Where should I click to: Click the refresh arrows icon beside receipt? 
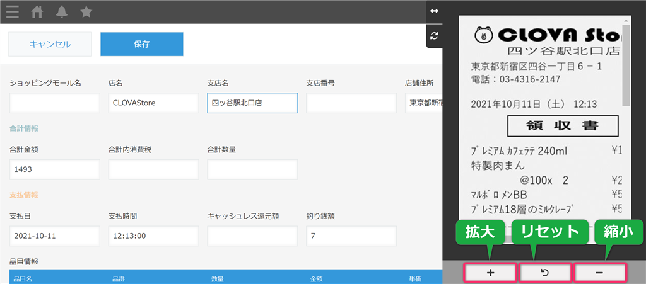point(434,36)
